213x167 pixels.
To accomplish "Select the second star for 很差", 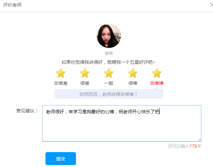I will point(85,73).
